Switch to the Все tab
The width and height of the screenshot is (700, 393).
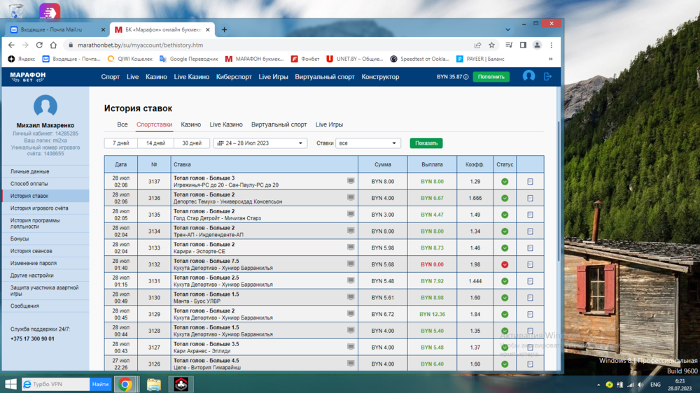point(122,124)
